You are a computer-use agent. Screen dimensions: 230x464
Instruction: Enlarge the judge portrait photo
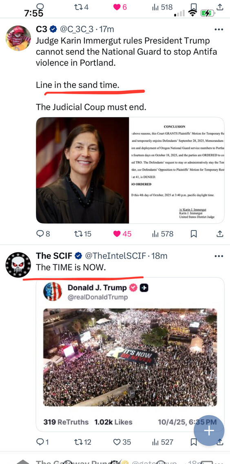82,170
